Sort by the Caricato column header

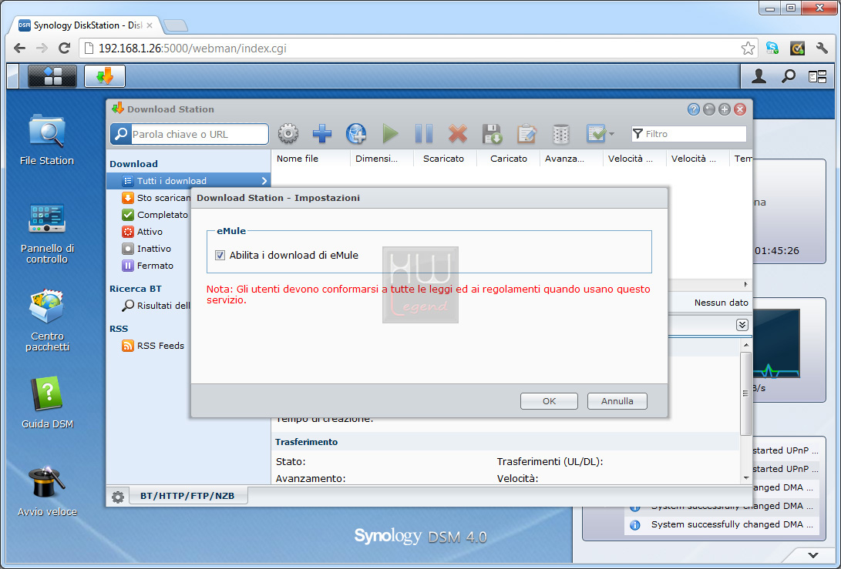(x=508, y=159)
